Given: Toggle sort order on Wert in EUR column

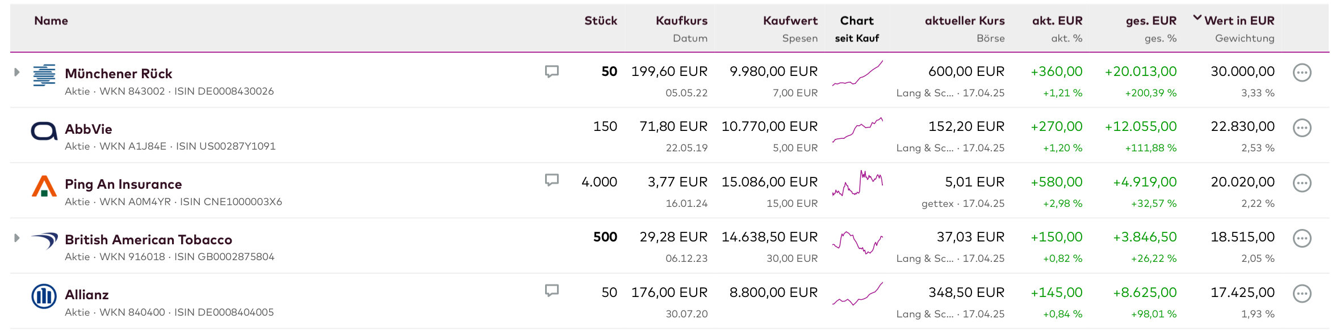Looking at the screenshot, I should click(1238, 20).
